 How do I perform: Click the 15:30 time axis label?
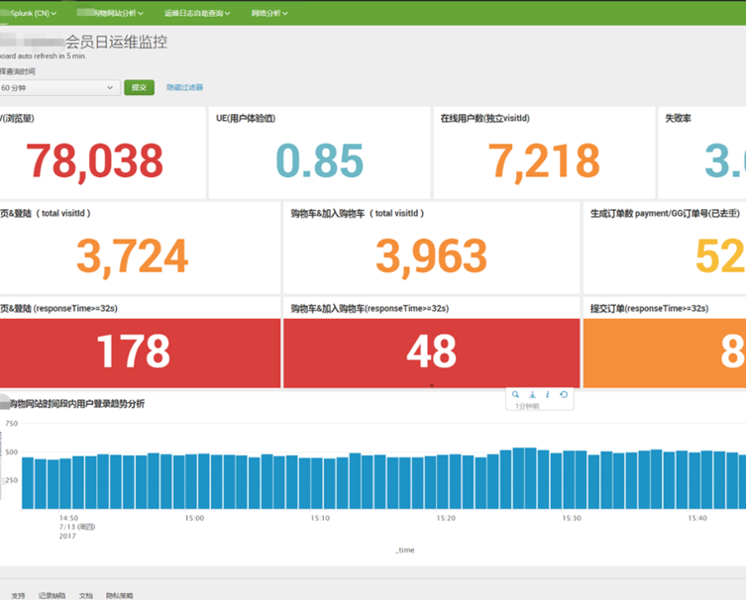pyautogui.click(x=572, y=518)
